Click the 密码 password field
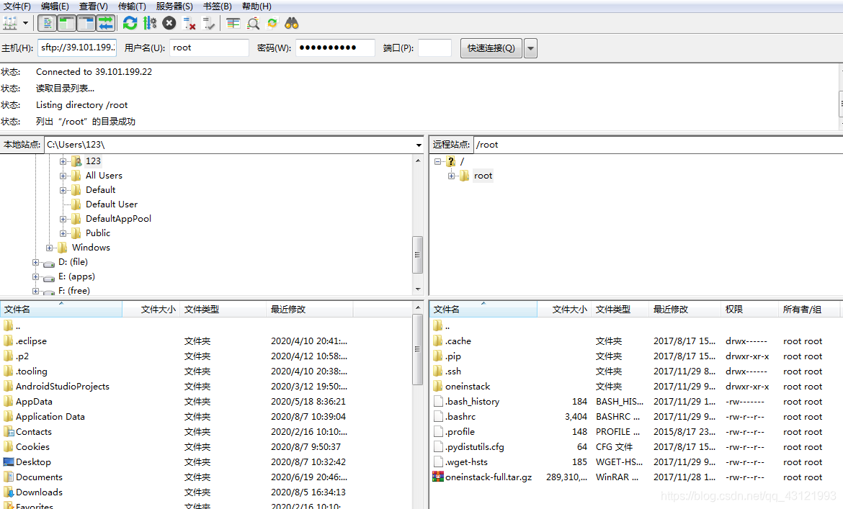Image resolution: width=843 pixels, height=509 pixels. coord(335,48)
